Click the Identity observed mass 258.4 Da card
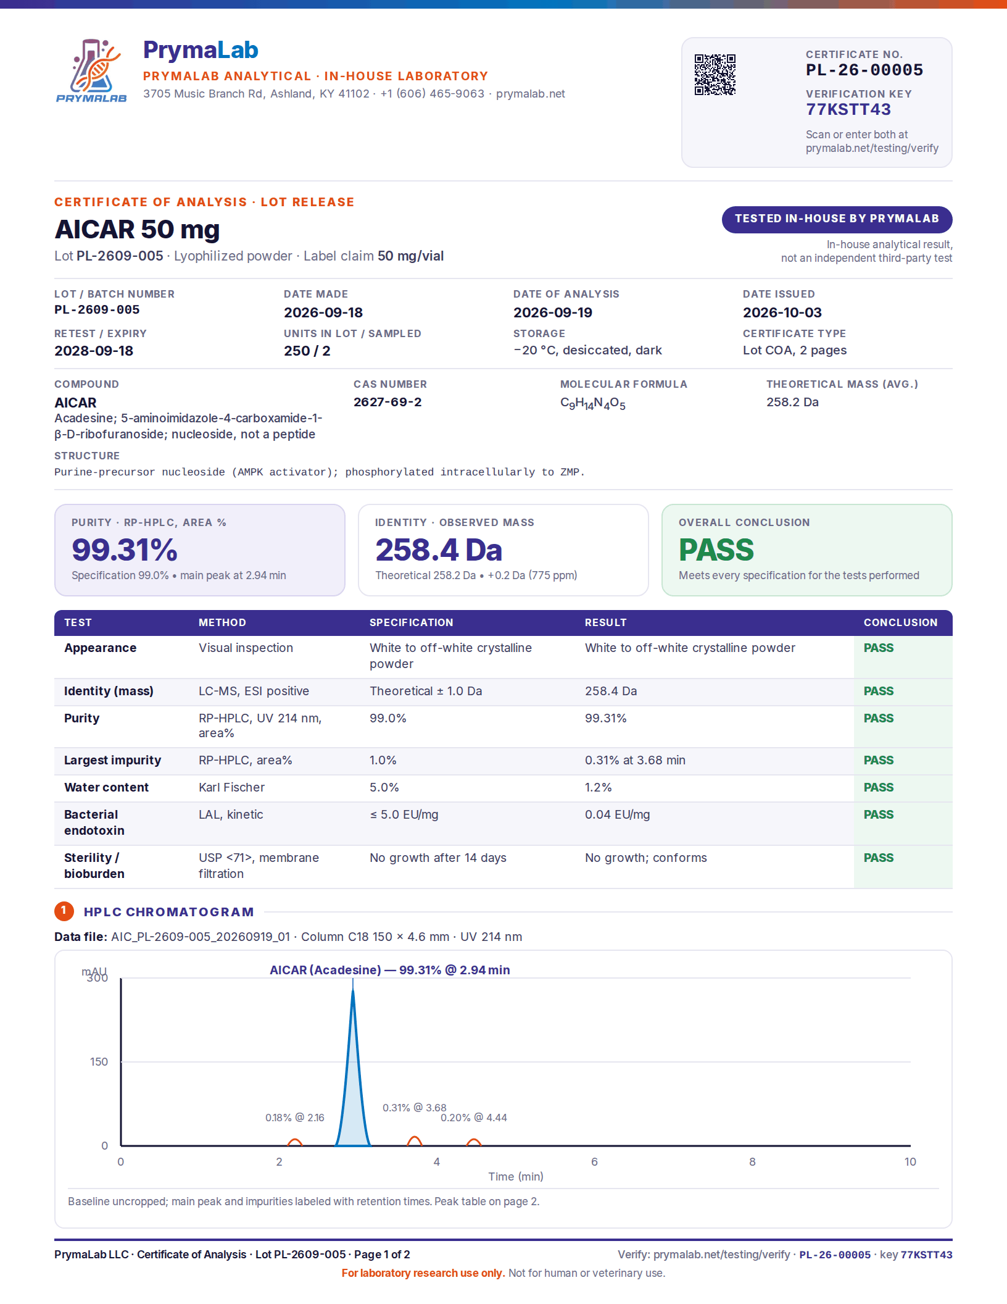The height and width of the screenshot is (1304, 1007). (x=503, y=550)
